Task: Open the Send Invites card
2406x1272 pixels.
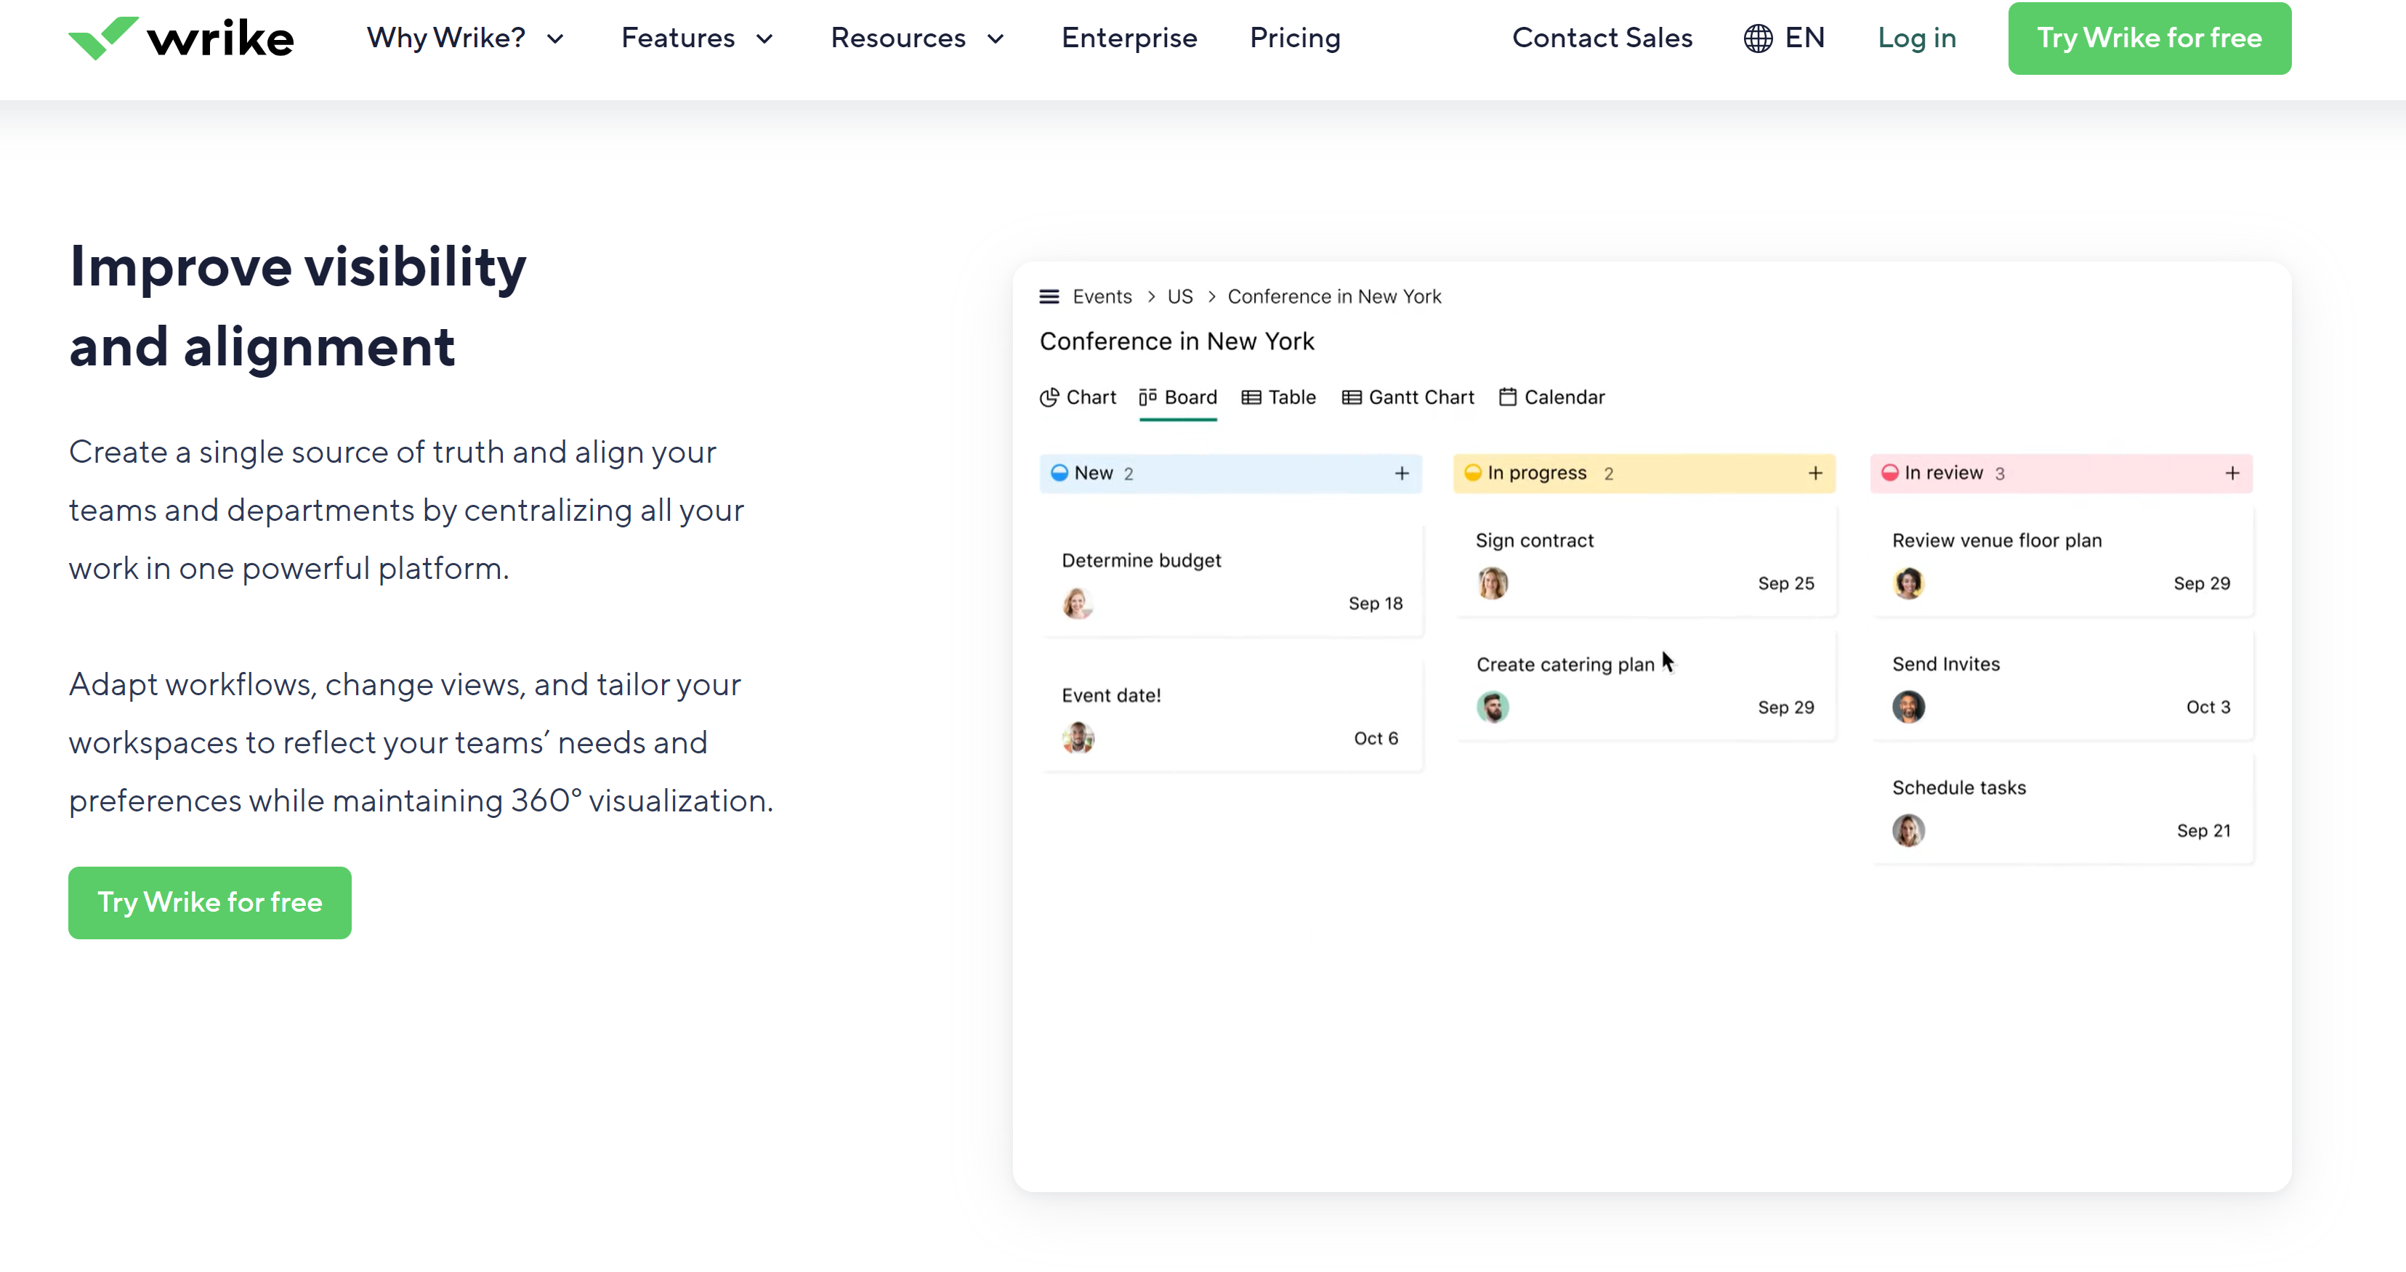Action: pos(2062,686)
